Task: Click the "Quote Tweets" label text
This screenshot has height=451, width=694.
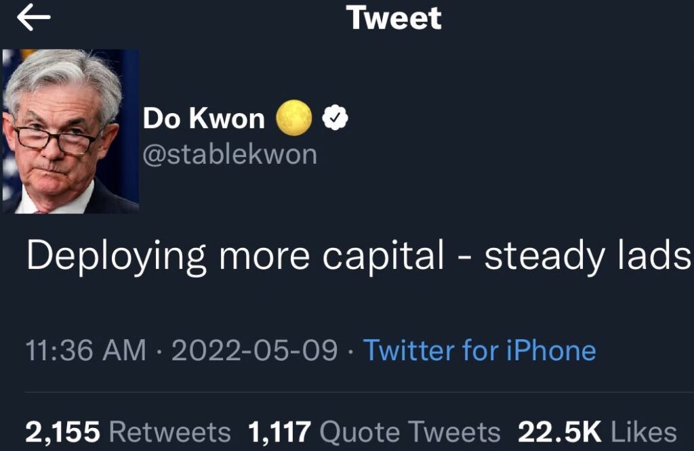Action: 409,433
